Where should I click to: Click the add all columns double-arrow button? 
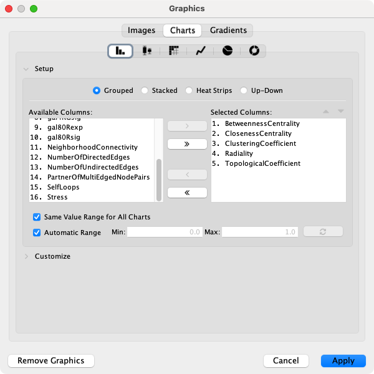point(187,144)
